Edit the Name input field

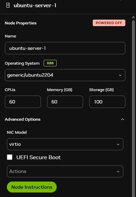click(65, 48)
